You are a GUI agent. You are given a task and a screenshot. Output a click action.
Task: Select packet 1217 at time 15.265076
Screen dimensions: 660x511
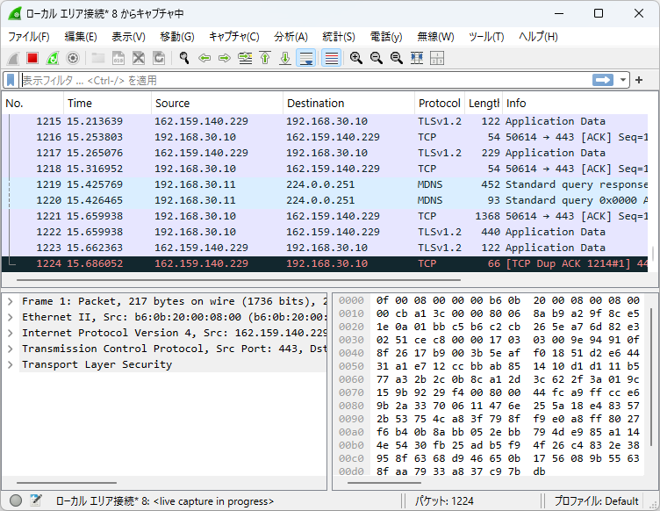point(325,153)
